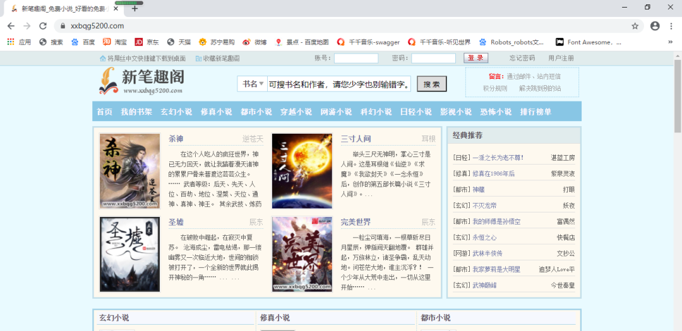Click the address bar URL
Screen dimensions: 682x331
pyautogui.click(x=97, y=26)
